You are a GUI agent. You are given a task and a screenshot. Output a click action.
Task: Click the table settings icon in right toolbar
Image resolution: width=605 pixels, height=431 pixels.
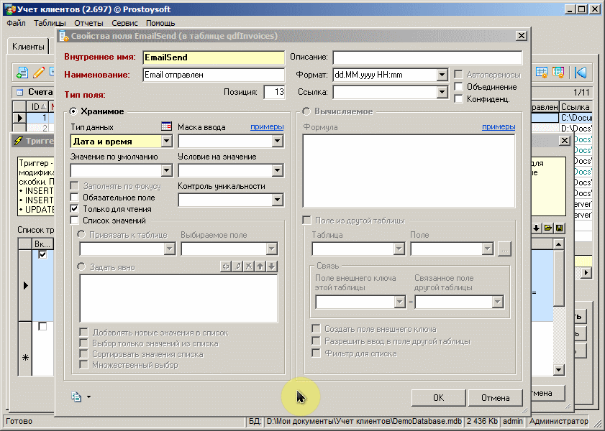tap(542, 73)
